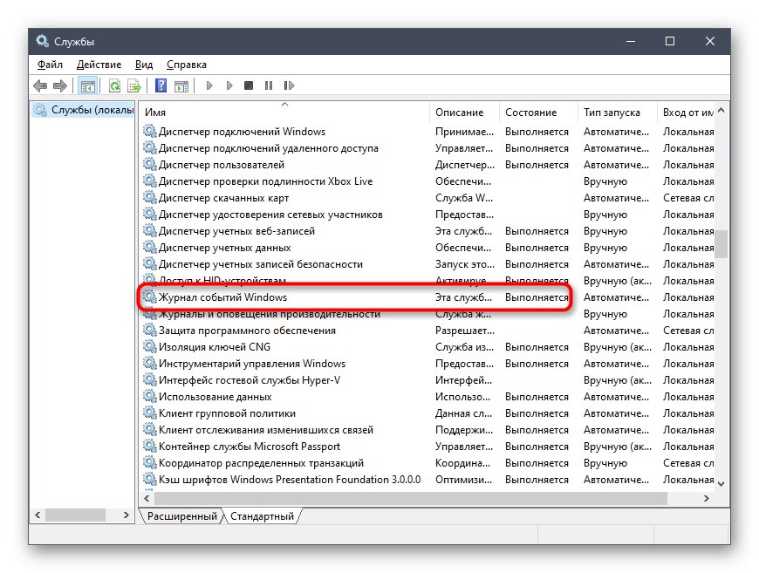The height and width of the screenshot is (573, 759).
Task: Open the Файл menu
Action: pyautogui.click(x=50, y=64)
